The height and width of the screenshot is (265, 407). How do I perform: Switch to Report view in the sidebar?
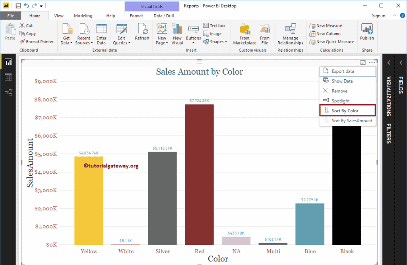tap(8, 62)
